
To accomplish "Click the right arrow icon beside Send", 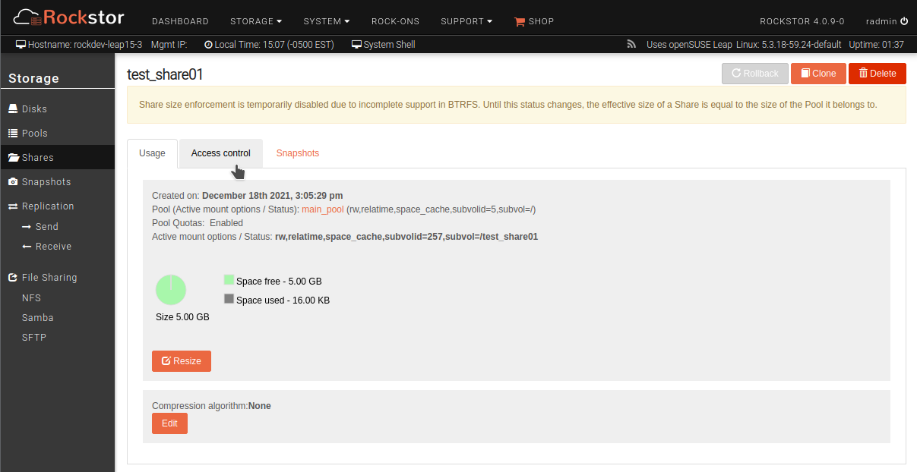I will (27, 227).
